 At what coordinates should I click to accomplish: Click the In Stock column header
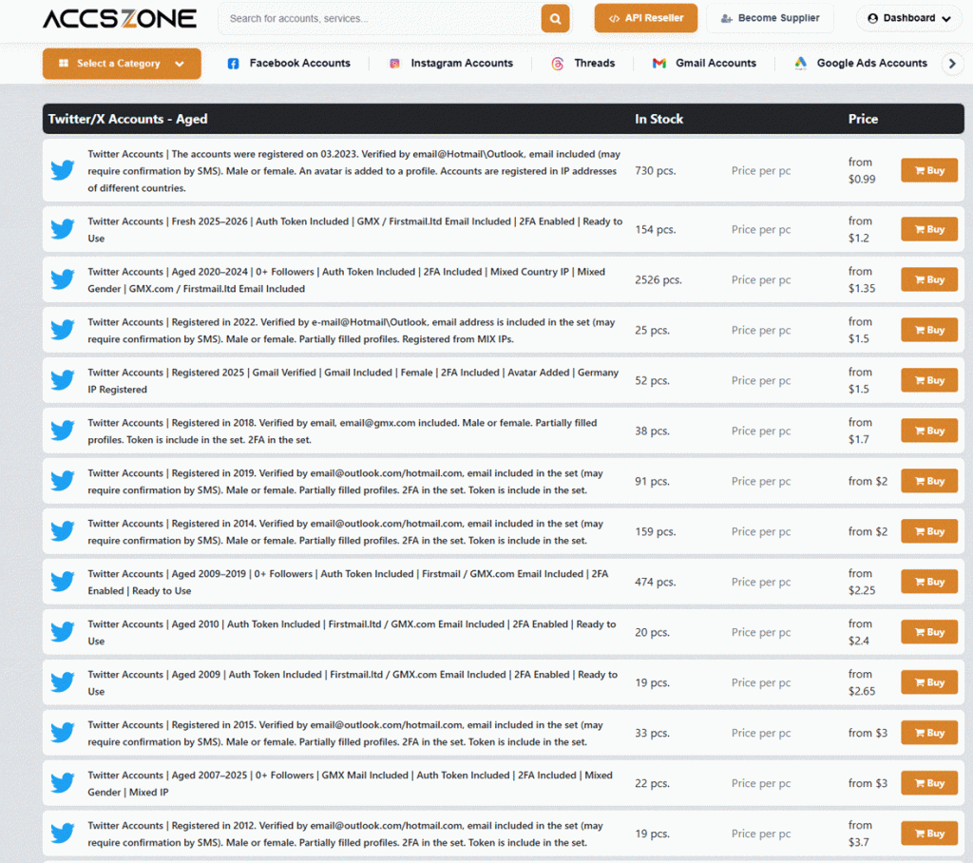pos(659,119)
